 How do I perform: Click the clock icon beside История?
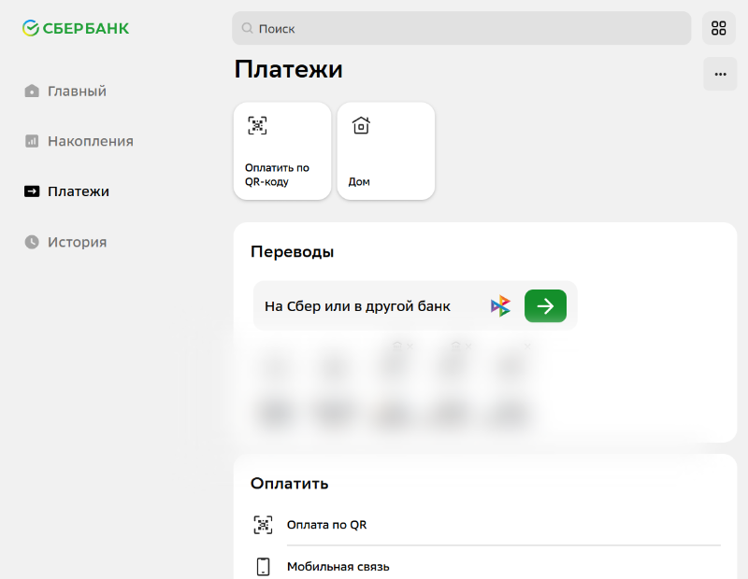(x=32, y=242)
